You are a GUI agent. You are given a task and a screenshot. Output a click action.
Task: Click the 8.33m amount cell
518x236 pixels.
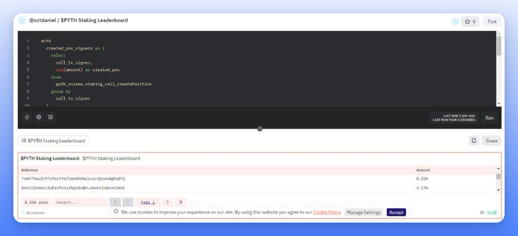tap(422, 178)
